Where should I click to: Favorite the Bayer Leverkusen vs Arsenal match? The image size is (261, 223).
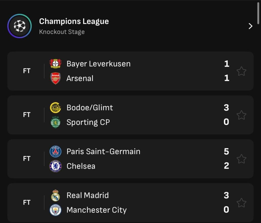pyautogui.click(x=241, y=71)
